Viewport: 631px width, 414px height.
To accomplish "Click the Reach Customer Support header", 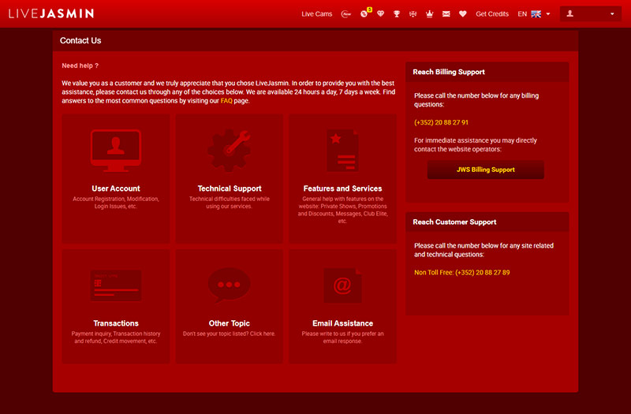I will 487,222.
